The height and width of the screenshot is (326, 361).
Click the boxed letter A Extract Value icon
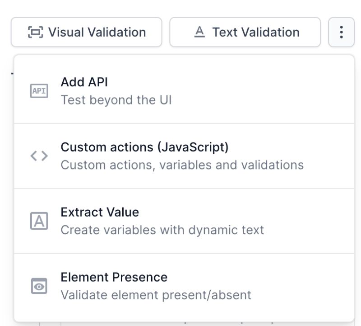click(39, 221)
